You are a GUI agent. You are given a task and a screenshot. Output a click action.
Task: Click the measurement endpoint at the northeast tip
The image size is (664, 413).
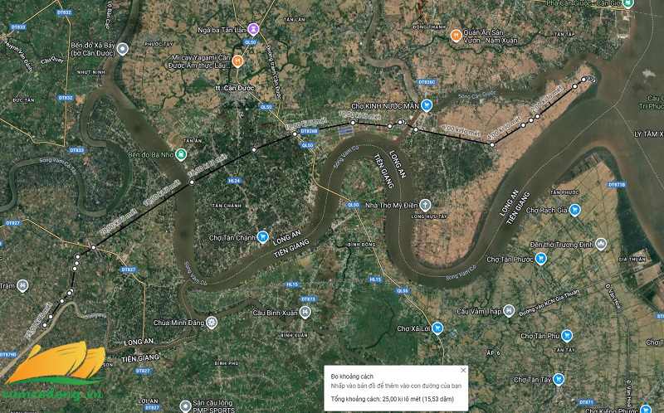click(583, 79)
